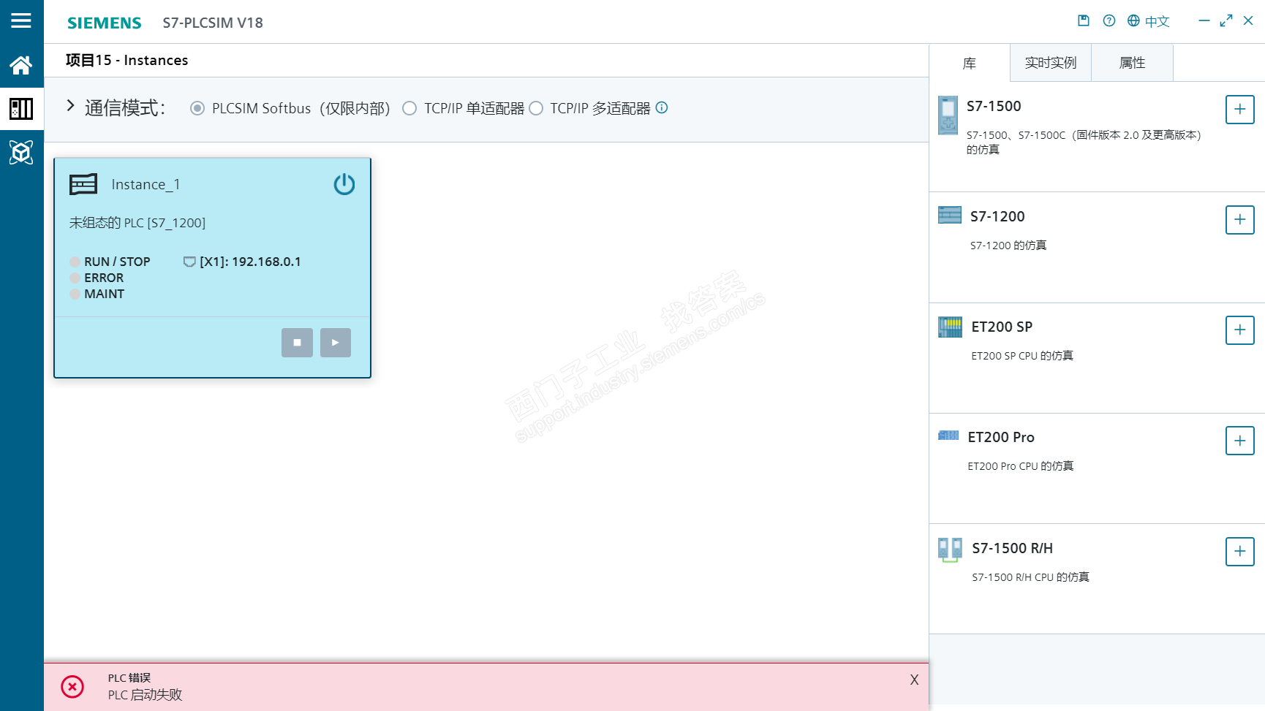Select PLCSIM Softbus communication mode

(197, 108)
